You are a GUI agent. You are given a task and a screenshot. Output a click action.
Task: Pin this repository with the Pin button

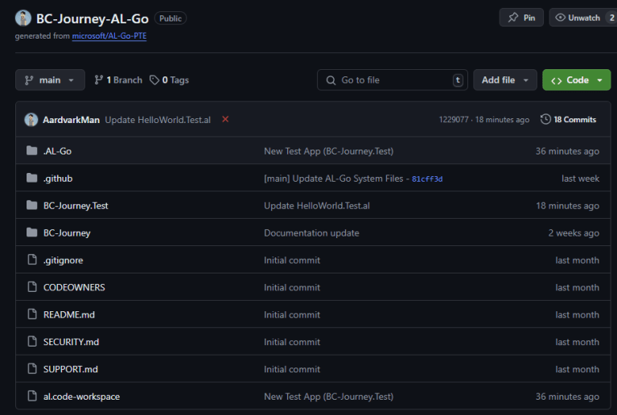tap(521, 18)
